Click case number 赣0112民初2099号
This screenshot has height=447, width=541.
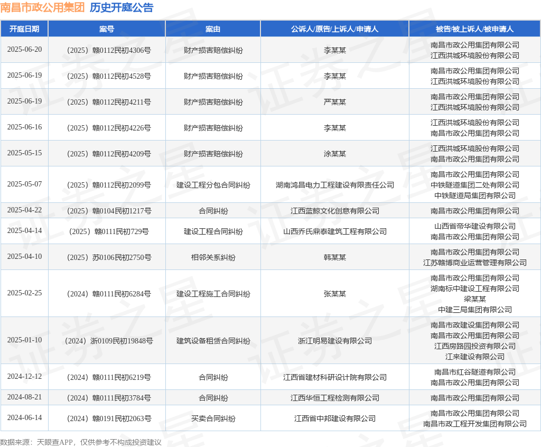[x=109, y=185]
